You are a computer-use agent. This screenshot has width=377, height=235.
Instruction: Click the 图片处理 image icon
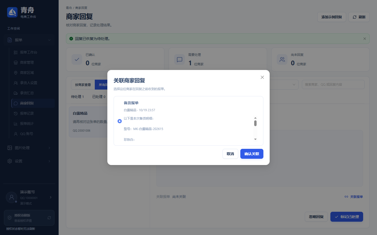tap(10, 148)
